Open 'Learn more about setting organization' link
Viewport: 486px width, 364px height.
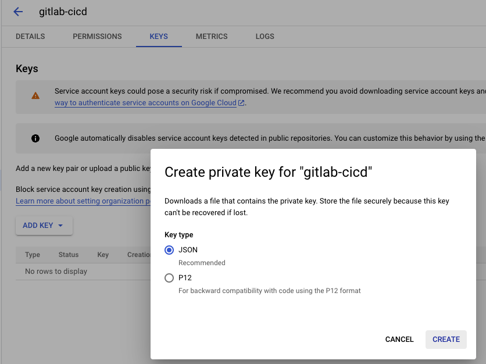83,201
